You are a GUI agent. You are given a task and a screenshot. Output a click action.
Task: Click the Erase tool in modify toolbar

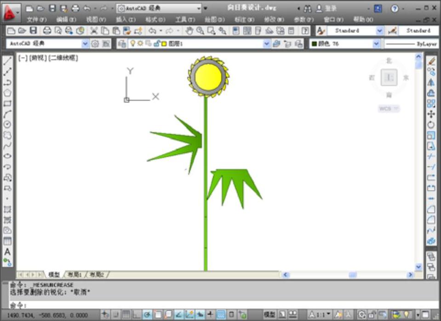pos(431,61)
